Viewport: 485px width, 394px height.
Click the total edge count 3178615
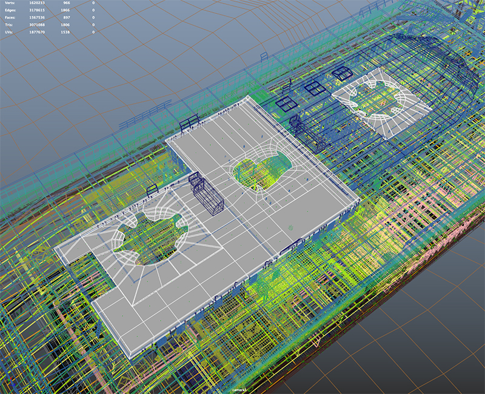click(38, 11)
